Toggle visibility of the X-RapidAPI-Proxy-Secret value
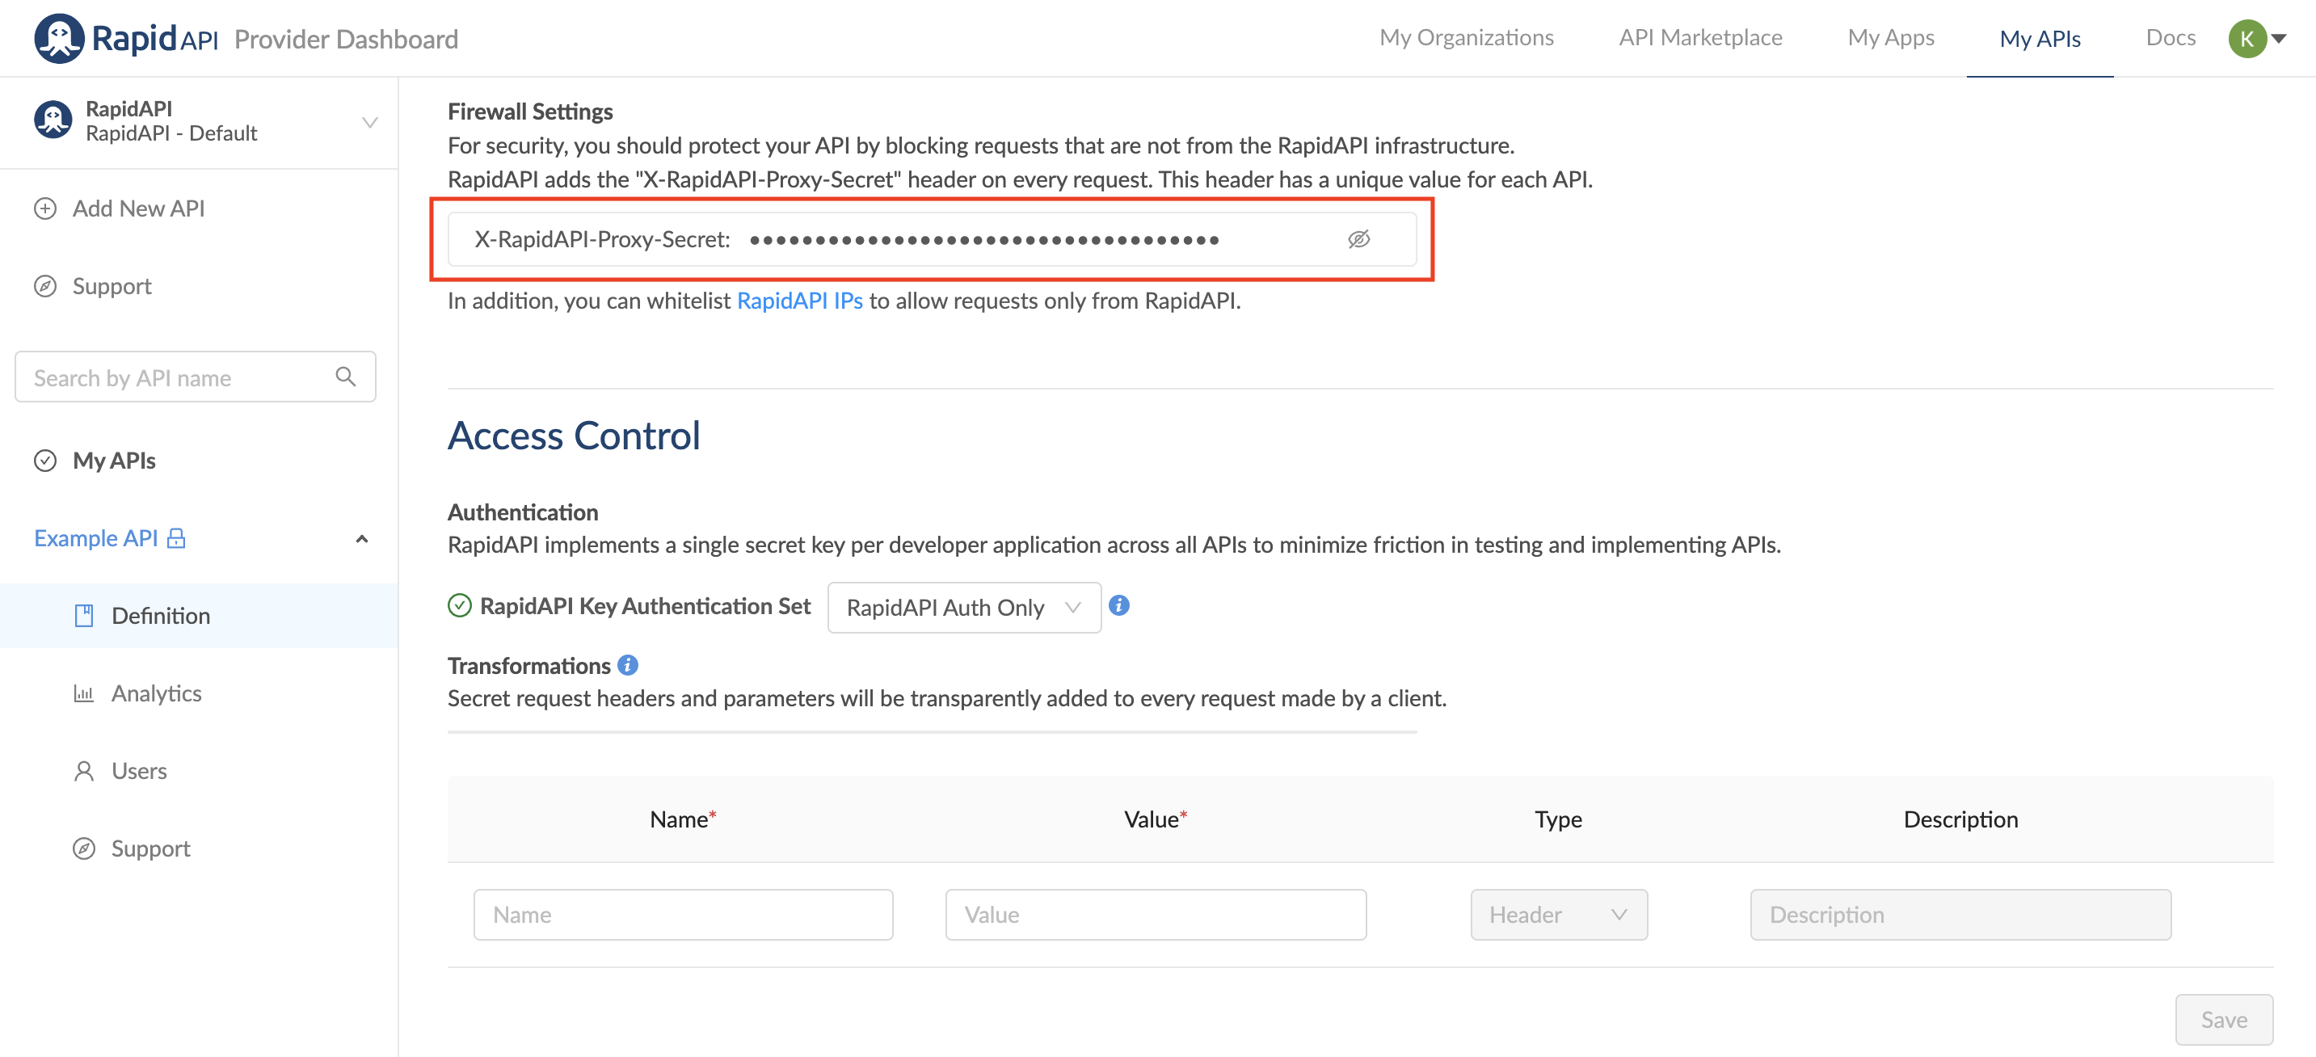The height and width of the screenshot is (1057, 2316). click(x=1358, y=239)
